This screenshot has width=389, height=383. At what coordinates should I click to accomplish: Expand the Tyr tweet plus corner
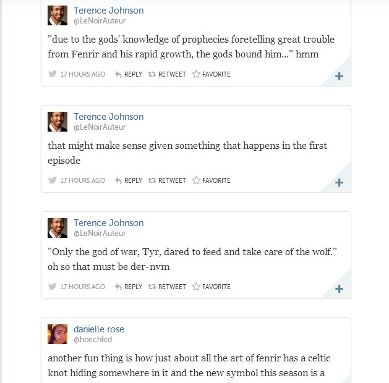[x=339, y=289]
